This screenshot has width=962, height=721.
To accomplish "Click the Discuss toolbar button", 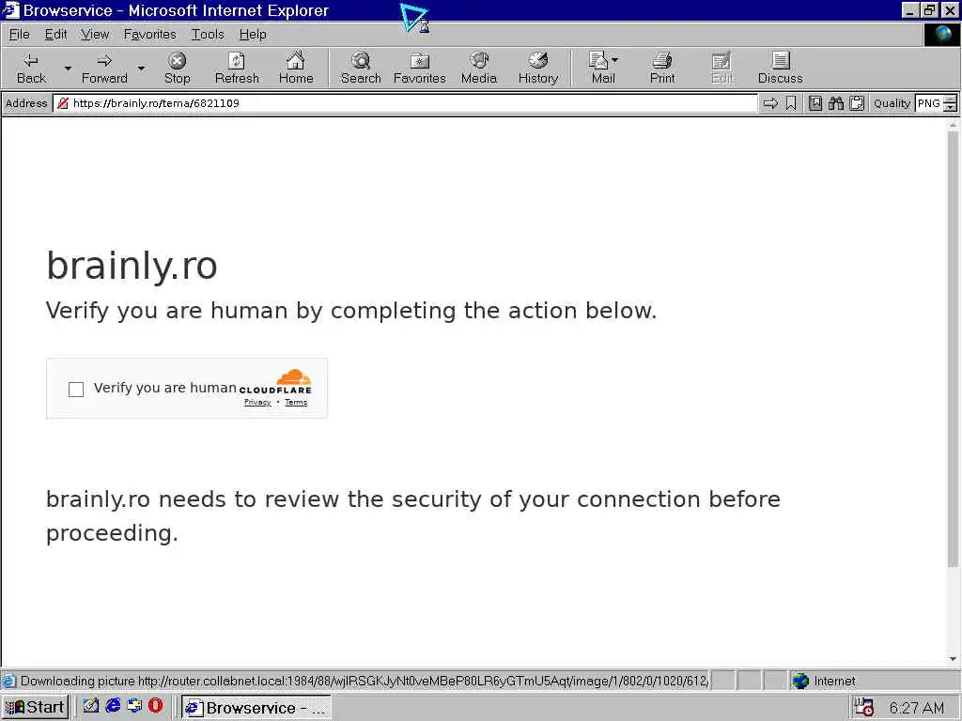I will click(781, 68).
